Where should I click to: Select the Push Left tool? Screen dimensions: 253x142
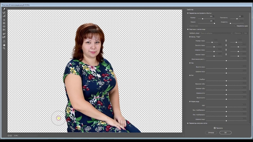click(x=4, y=30)
